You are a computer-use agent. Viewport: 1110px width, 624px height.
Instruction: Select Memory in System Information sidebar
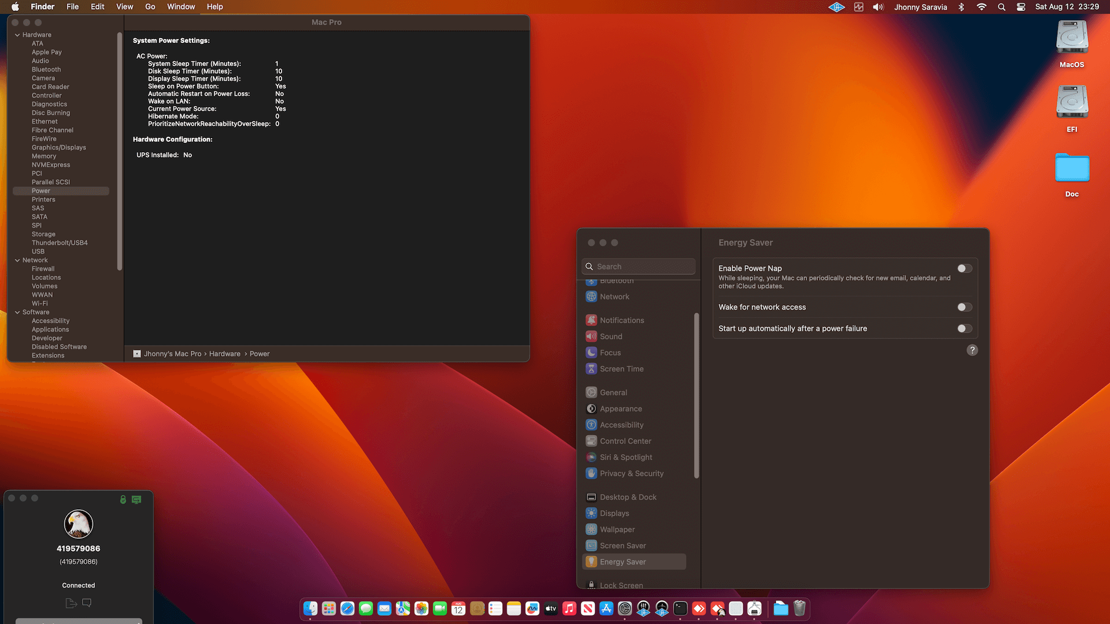44,157
